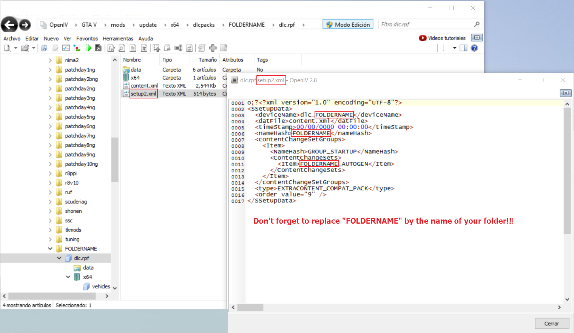
Task: Select the shonen folder in the tree
Action: [x=69, y=211]
